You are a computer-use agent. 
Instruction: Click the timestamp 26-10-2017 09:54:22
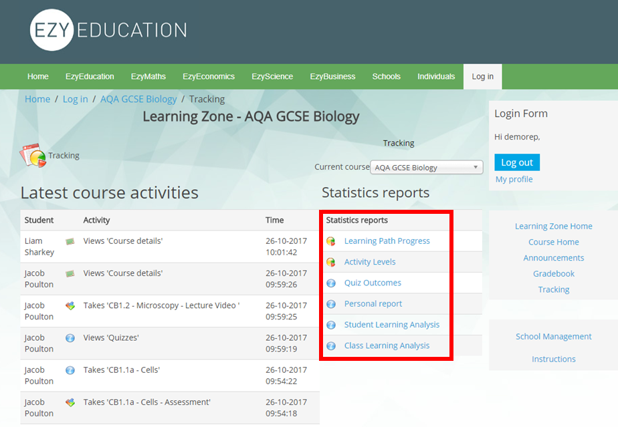point(286,376)
